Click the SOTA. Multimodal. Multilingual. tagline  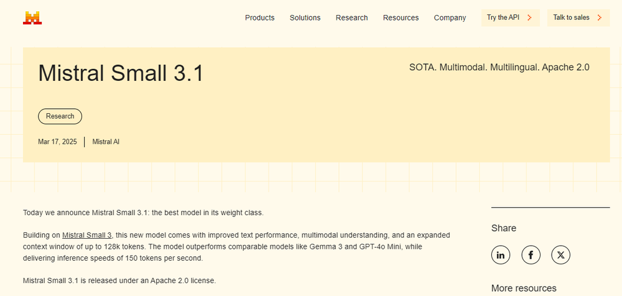pyautogui.click(x=499, y=67)
